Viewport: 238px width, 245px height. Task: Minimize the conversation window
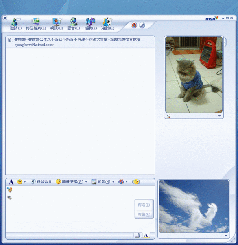coord(223,18)
